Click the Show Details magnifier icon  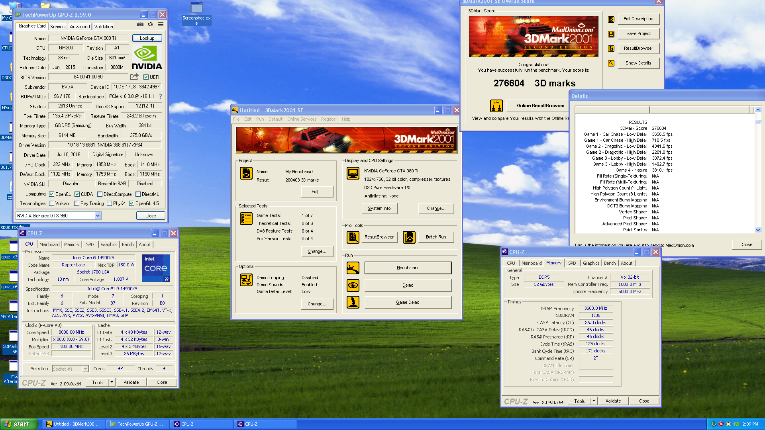(611, 63)
